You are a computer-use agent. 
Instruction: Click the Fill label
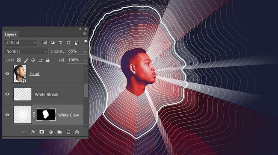coord(62,60)
